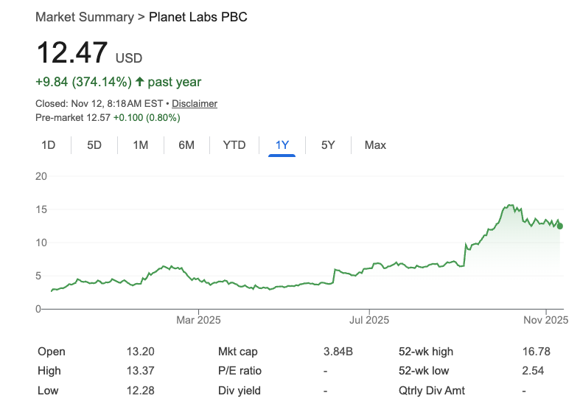This screenshot has height=404, width=580.
Task: Open the Disclaimer link
Action: (x=195, y=104)
